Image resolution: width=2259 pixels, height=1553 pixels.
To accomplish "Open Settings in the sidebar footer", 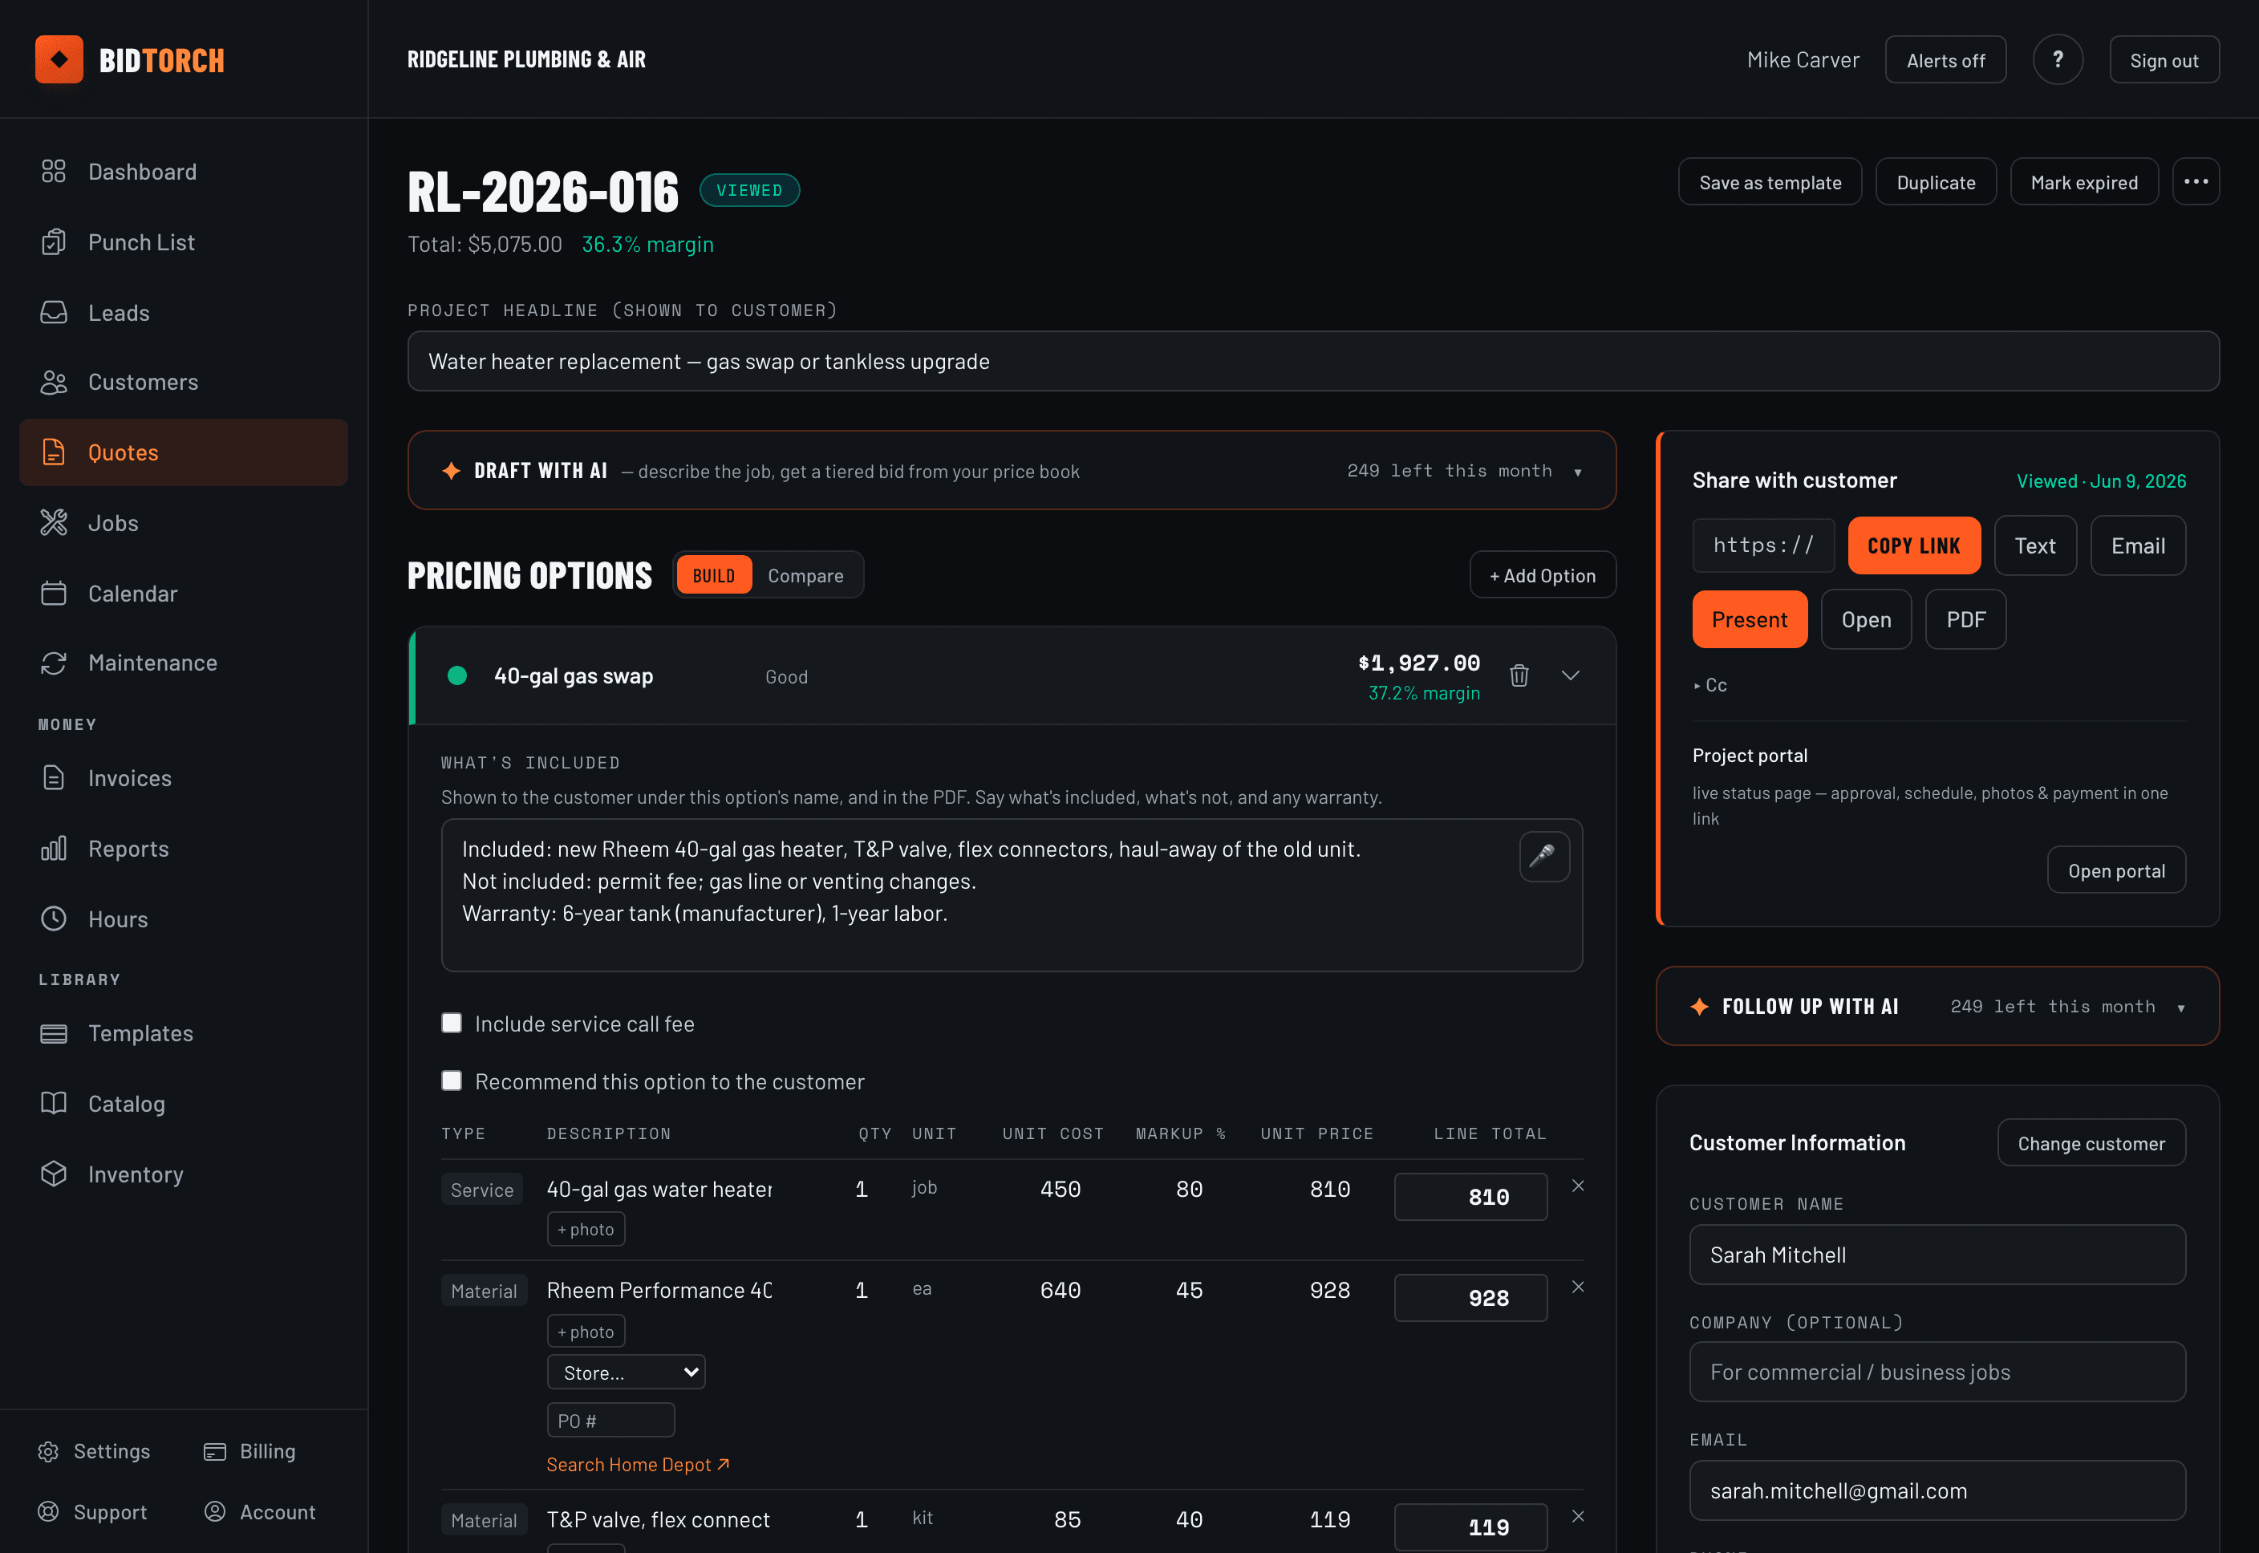I will pos(95,1451).
